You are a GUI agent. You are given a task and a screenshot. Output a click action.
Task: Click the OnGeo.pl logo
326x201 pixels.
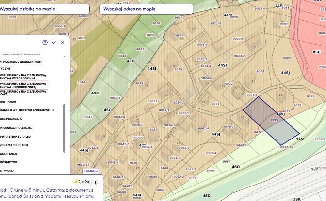pos(86,182)
